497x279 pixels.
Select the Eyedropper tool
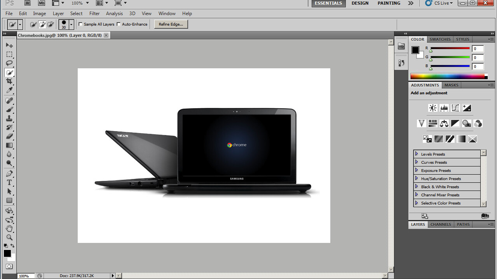click(9, 90)
